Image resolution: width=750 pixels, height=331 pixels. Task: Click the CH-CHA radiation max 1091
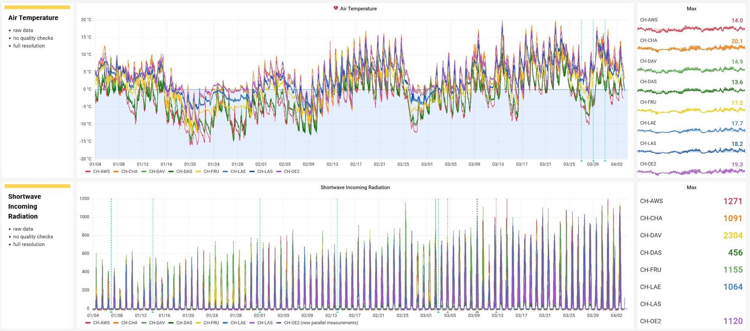pos(732,218)
